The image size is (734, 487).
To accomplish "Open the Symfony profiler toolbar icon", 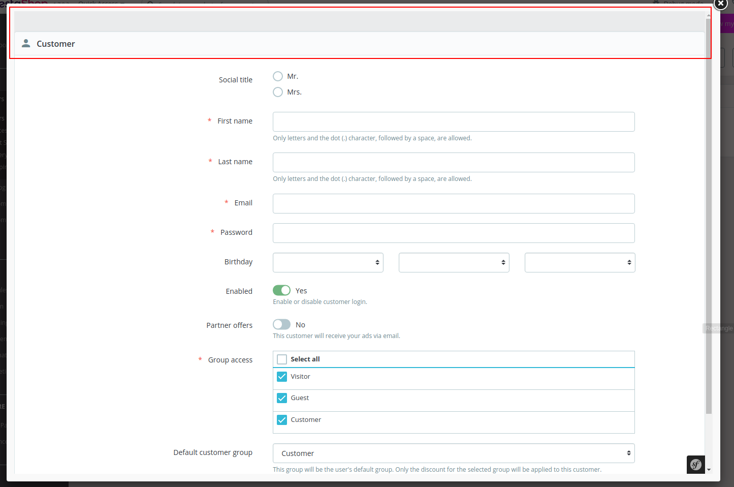I will pyautogui.click(x=695, y=465).
